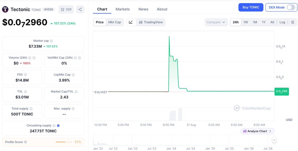This screenshot has width=298, height=151.
Task: Open the Compare dropdown
Action: pyautogui.click(x=216, y=22)
